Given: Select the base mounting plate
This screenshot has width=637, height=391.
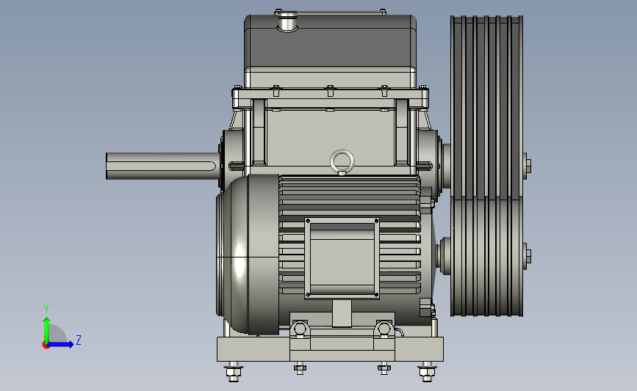Looking at the screenshot, I should tap(330, 348).
